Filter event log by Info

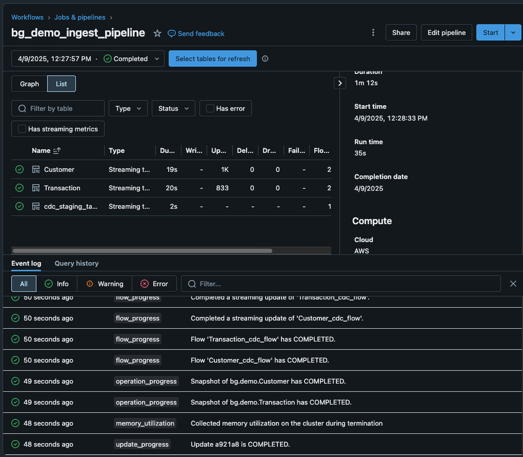(x=57, y=284)
